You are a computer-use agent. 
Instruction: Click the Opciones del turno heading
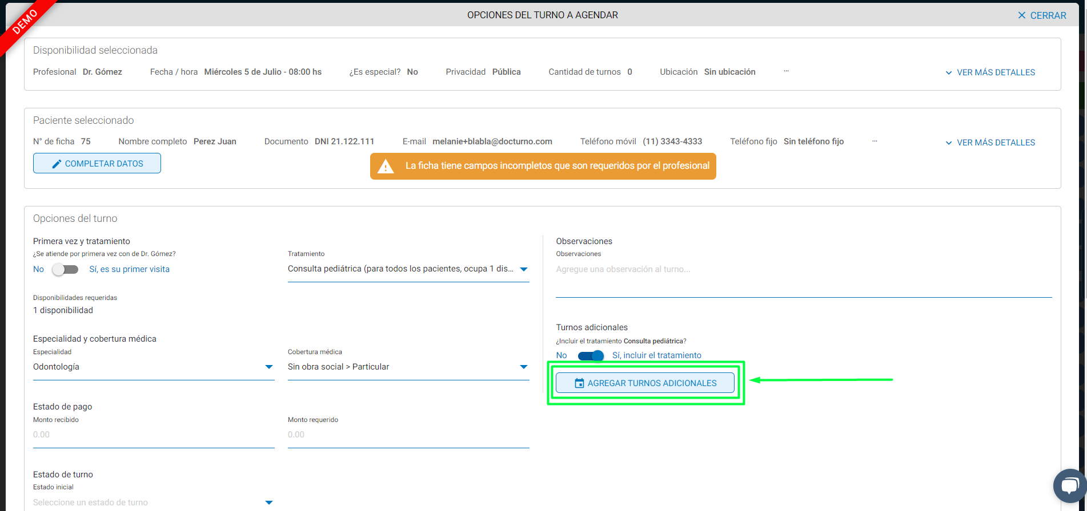[x=75, y=218]
